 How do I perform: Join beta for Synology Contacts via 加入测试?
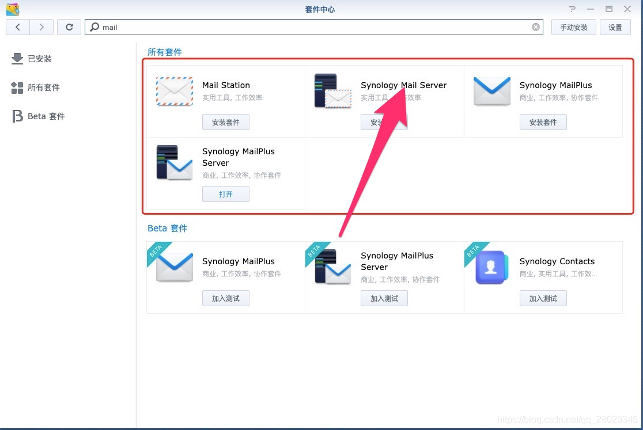click(543, 298)
